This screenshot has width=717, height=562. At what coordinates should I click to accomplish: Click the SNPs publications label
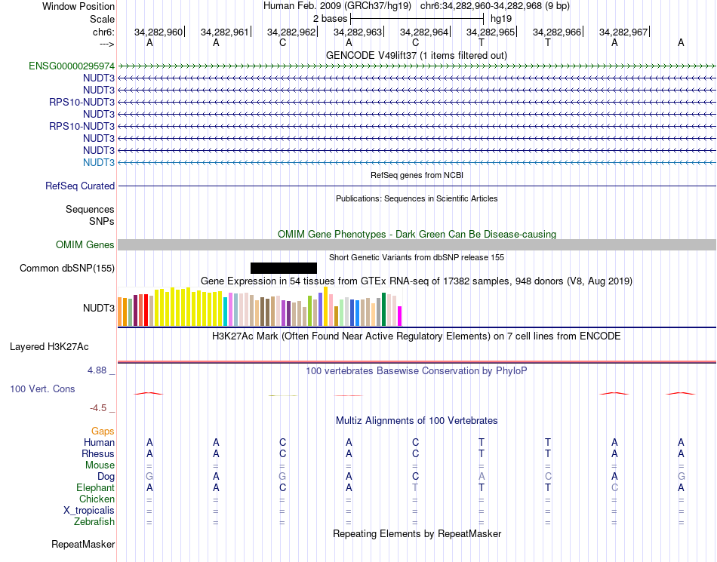tap(102, 221)
